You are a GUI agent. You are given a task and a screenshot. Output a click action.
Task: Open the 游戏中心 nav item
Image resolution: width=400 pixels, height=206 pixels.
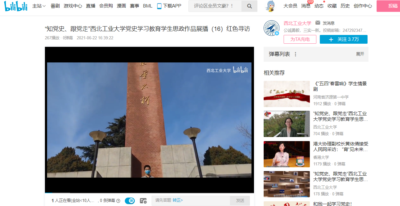[73, 6]
